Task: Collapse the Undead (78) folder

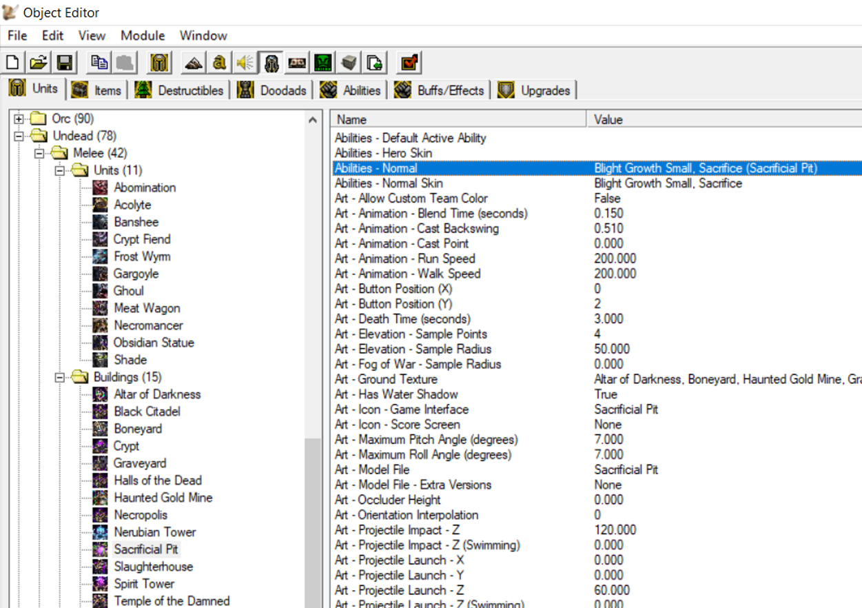Action: click(19, 136)
